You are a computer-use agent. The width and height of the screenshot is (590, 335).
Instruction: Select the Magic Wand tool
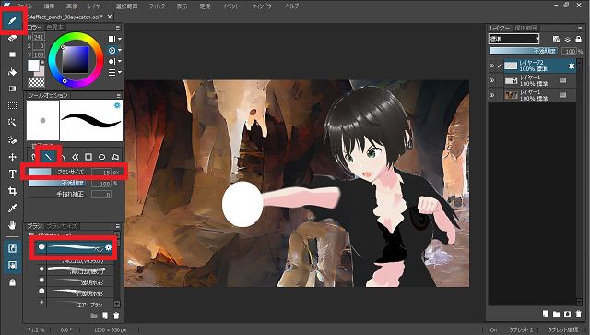click(12, 123)
